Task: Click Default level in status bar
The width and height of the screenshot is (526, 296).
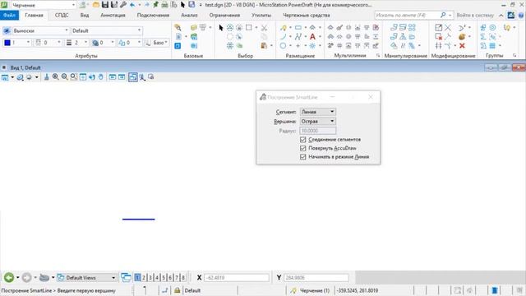Action: point(192,290)
